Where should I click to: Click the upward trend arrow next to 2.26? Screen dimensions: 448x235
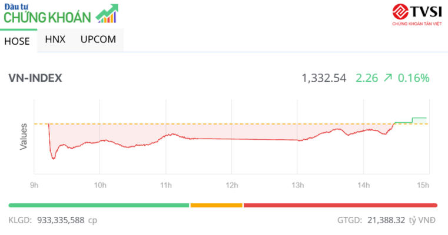[388, 78]
